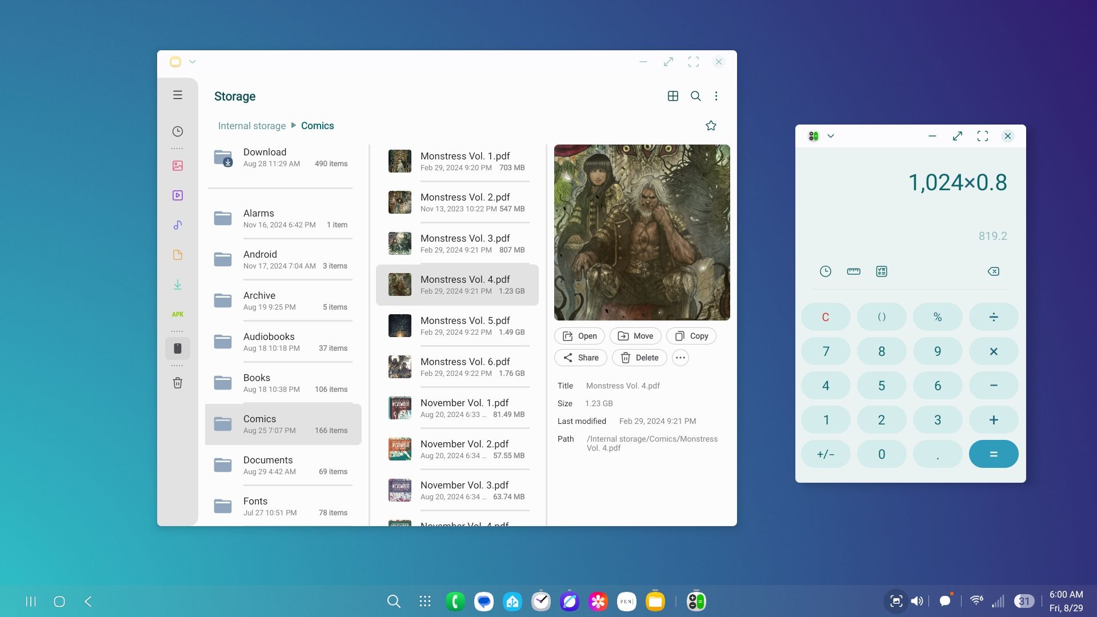Open APK installation files category
The height and width of the screenshot is (617, 1097).
(x=178, y=314)
